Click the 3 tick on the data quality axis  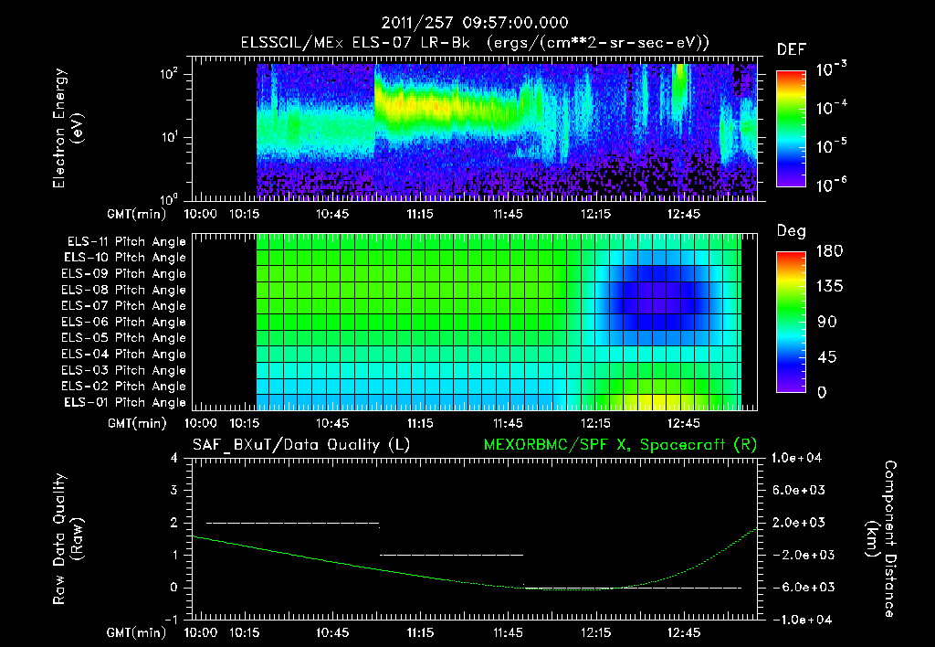coord(174,490)
